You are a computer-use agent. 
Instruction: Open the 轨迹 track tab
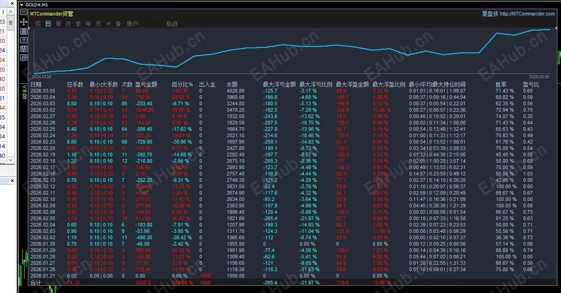[172, 24]
